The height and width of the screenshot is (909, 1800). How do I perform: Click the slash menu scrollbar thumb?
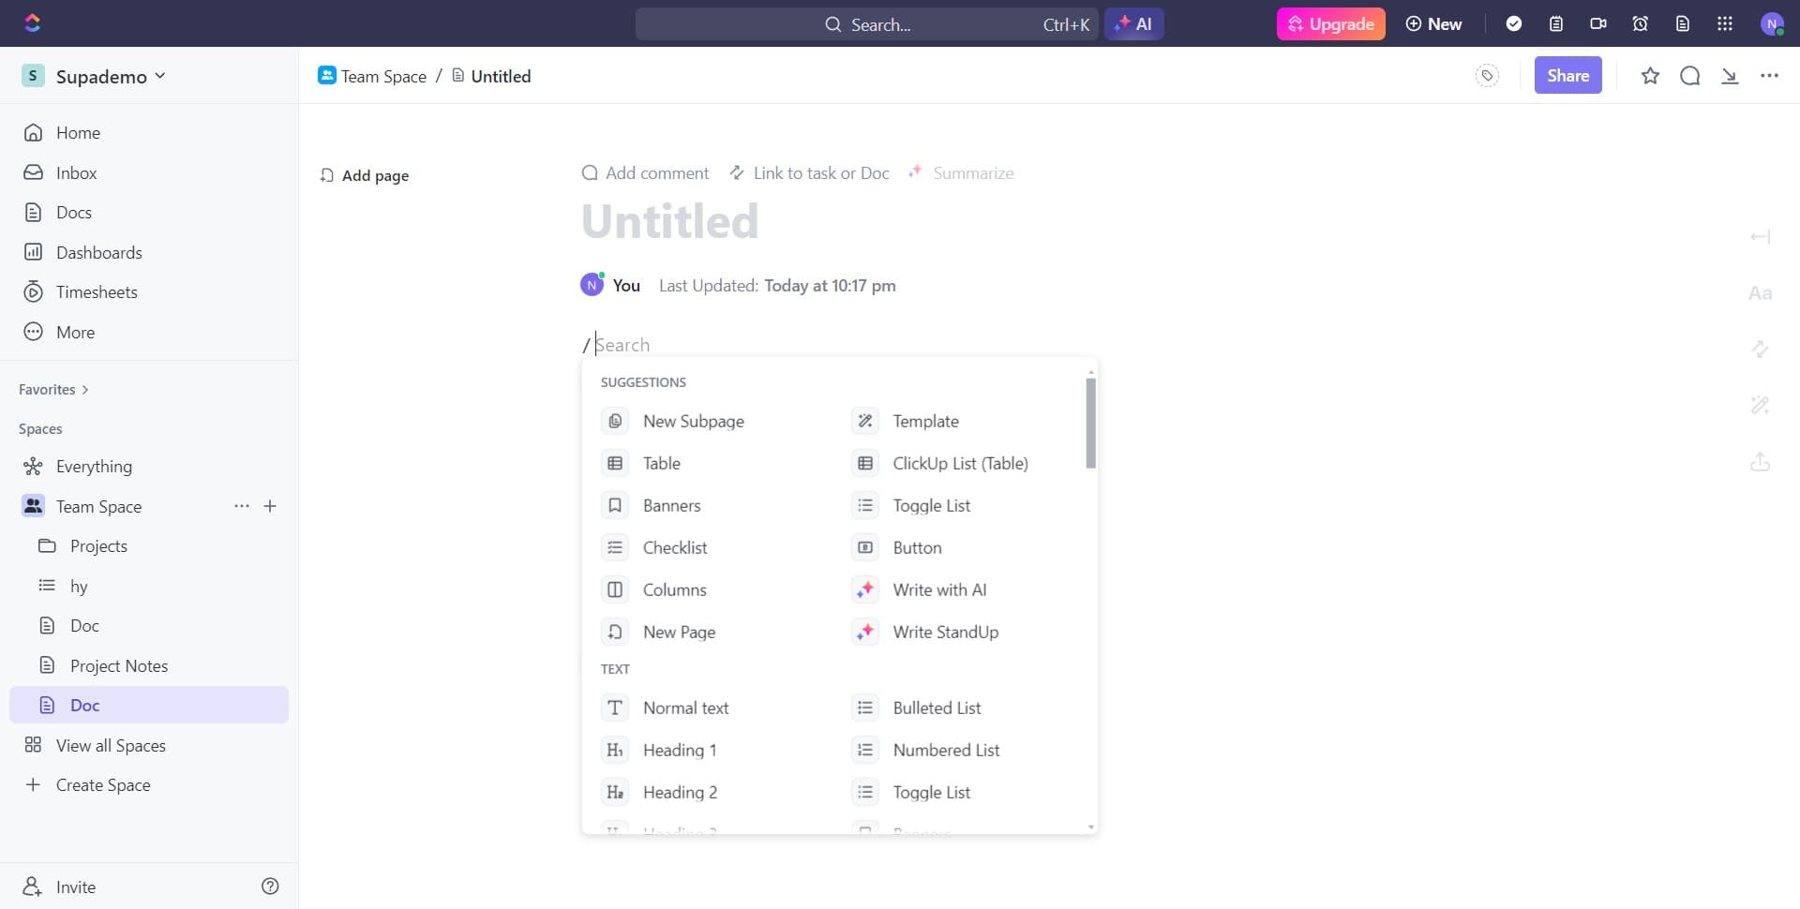[x=1090, y=422]
